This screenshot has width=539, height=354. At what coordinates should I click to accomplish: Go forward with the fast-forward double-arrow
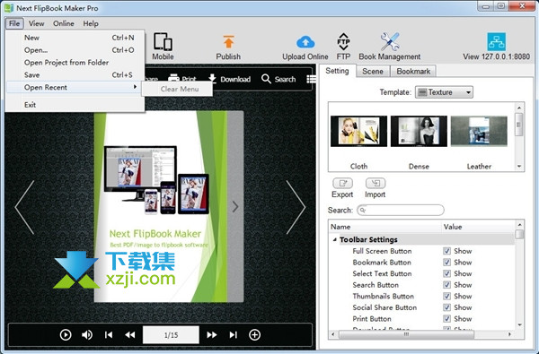pos(212,335)
